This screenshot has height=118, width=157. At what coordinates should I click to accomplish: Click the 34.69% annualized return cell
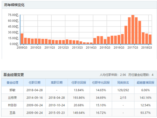click(101, 98)
